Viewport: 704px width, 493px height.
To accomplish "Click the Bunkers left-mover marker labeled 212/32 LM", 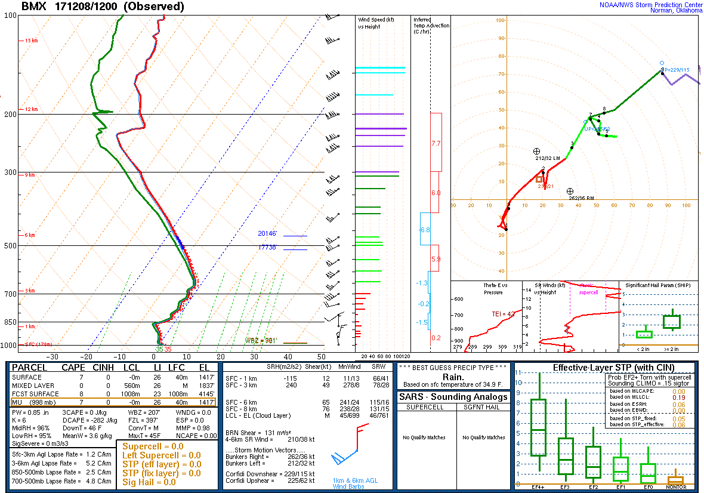I will (x=536, y=152).
